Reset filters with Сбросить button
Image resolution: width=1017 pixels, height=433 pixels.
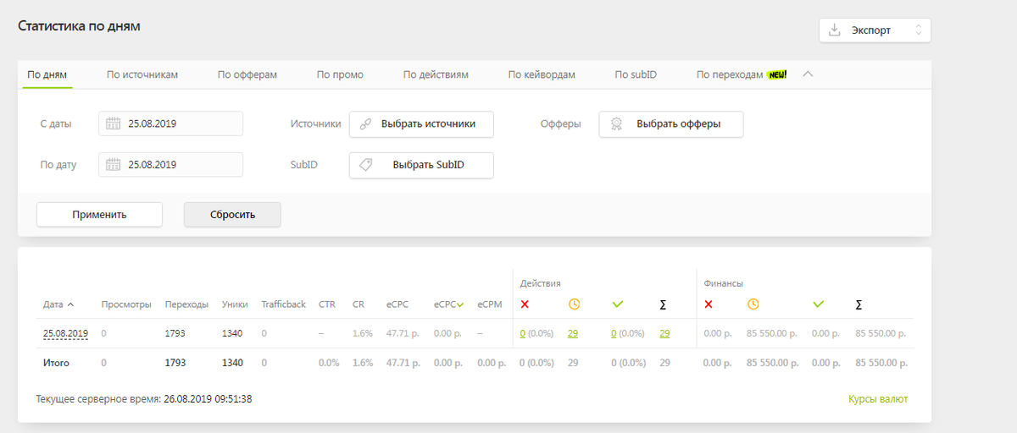pyautogui.click(x=232, y=215)
